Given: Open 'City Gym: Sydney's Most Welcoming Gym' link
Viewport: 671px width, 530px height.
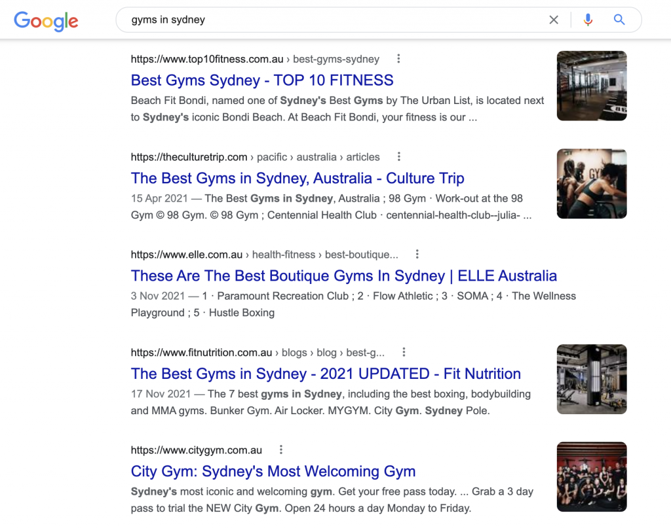Looking at the screenshot, I should point(273,472).
